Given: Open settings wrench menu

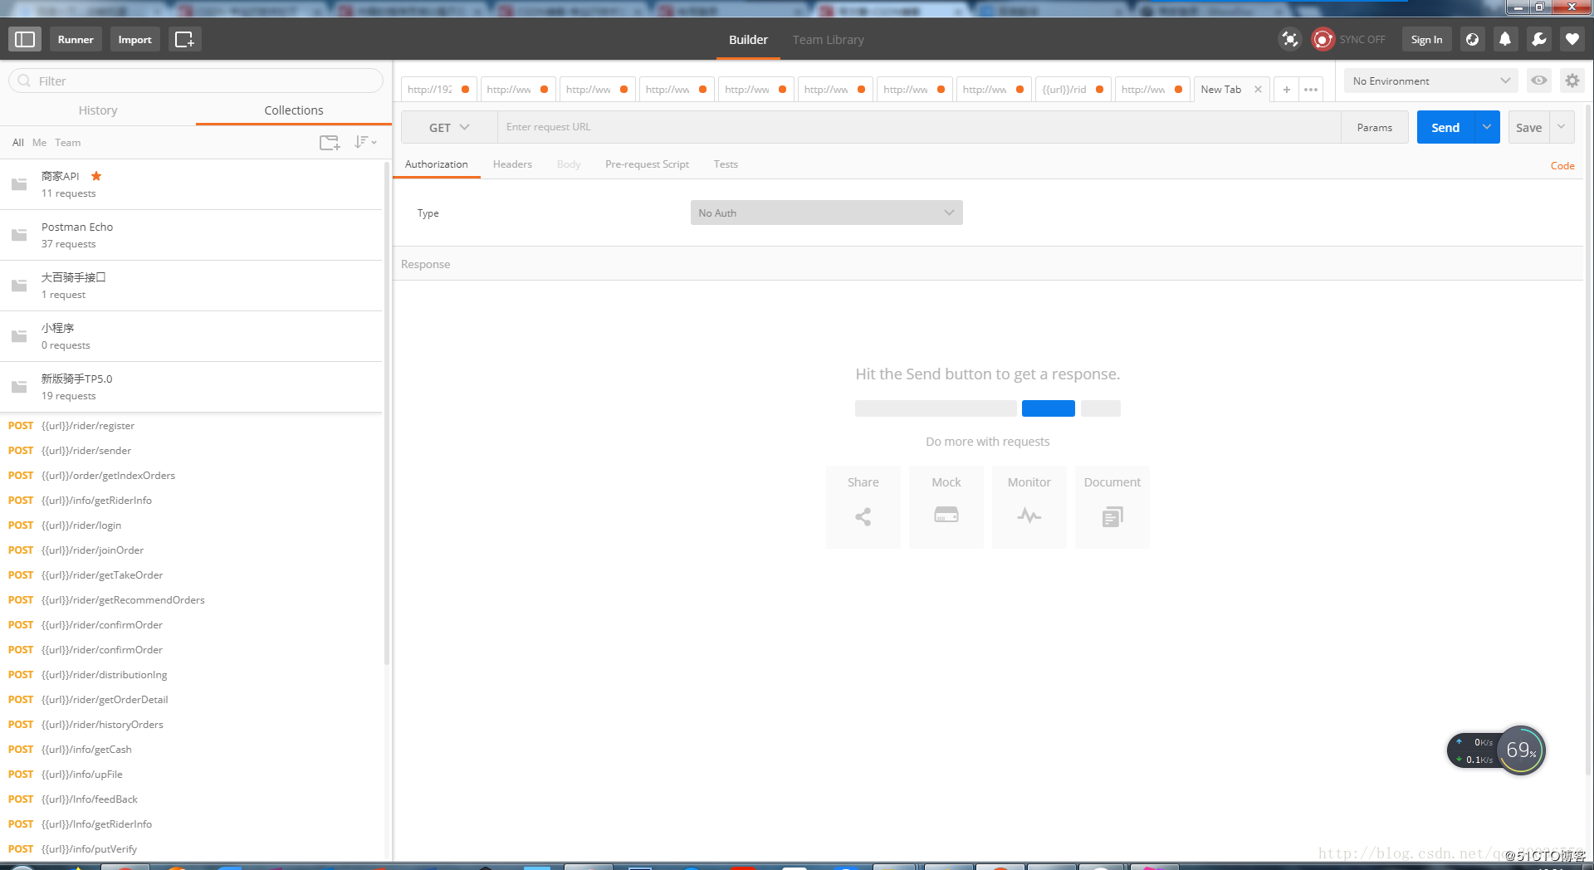Looking at the screenshot, I should click(x=1538, y=39).
